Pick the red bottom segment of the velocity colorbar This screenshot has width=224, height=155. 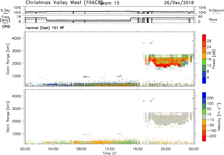[204, 138]
